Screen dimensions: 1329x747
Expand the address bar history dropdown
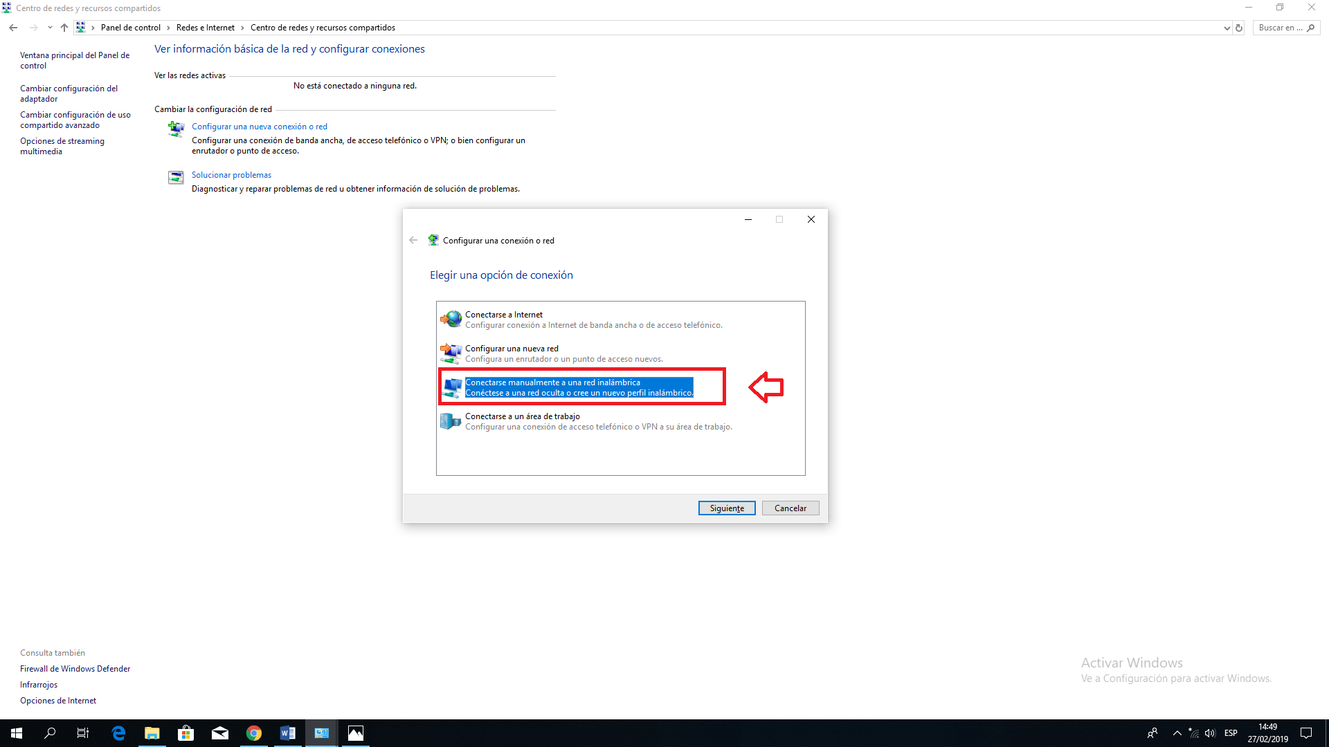[x=1227, y=28]
